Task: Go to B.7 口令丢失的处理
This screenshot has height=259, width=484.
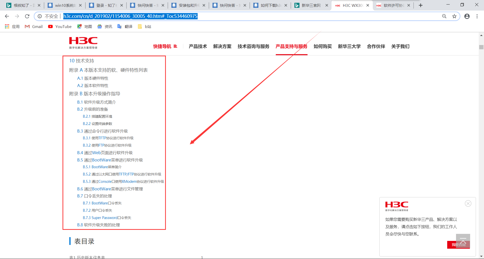Action: (x=95, y=196)
